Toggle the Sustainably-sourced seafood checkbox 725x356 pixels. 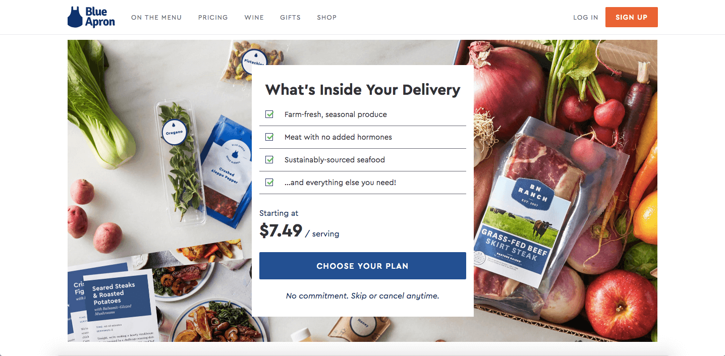(269, 160)
